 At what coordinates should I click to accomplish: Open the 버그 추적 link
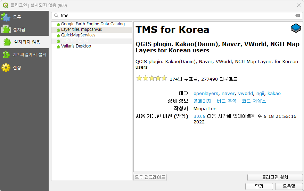pyautogui.click(x=227, y=101)
